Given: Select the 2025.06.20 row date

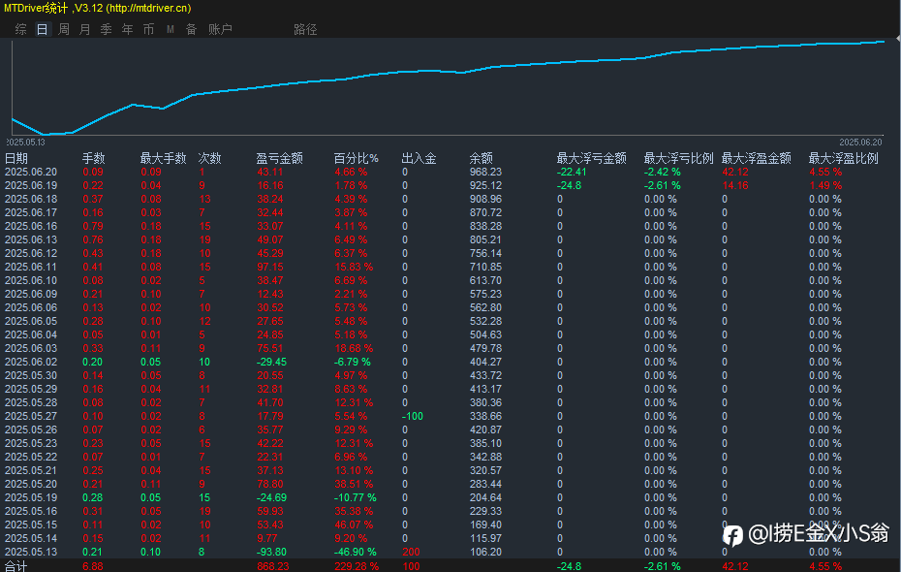Looking at the screenshot, I should click(31, 172).
